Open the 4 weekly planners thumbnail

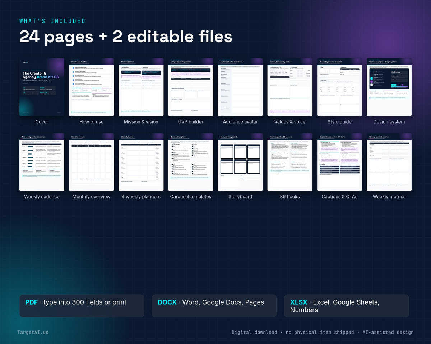(x=141, y=162)
